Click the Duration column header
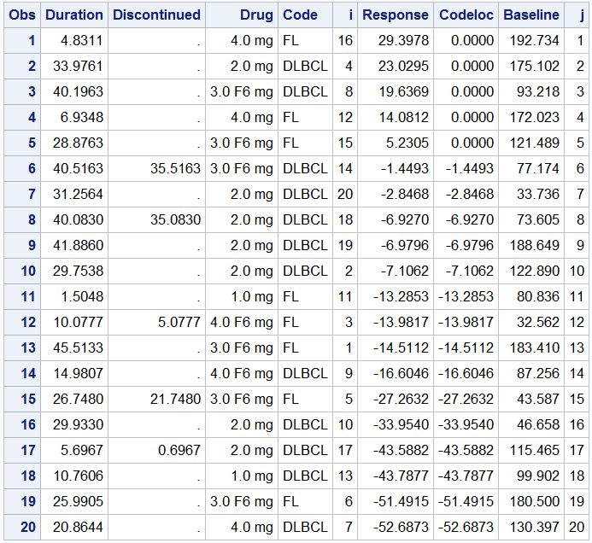Image resolution: width=592 pixels, height=543 pixels. tap(74, 15)
